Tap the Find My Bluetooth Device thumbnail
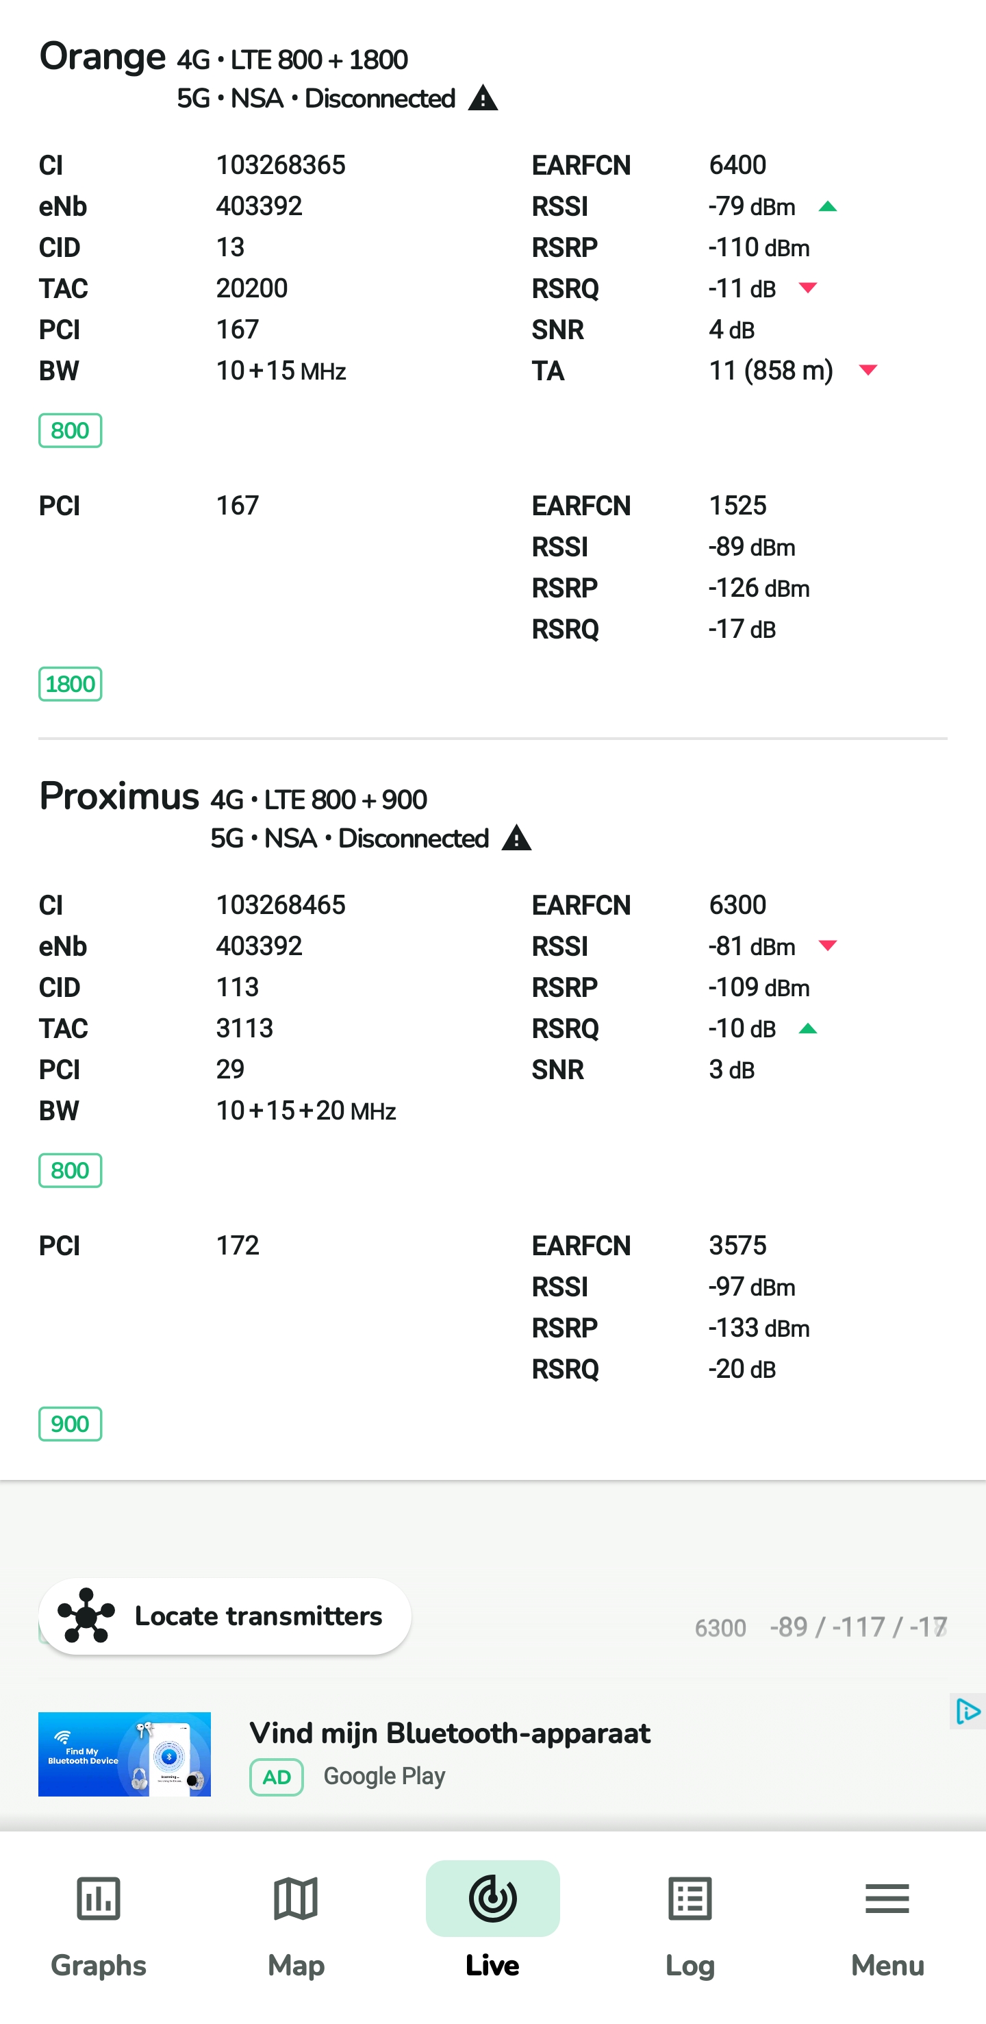The image size is (986, 2024). (125, 1754)
